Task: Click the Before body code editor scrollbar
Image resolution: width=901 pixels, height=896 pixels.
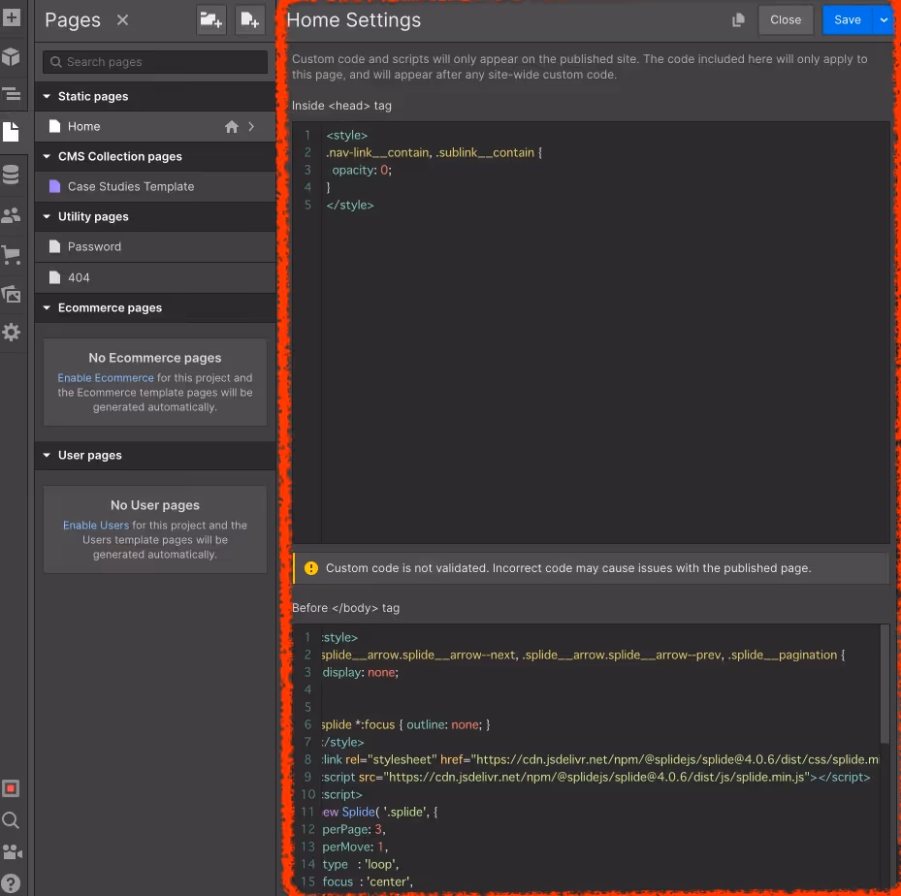Action: coord(884,684)
